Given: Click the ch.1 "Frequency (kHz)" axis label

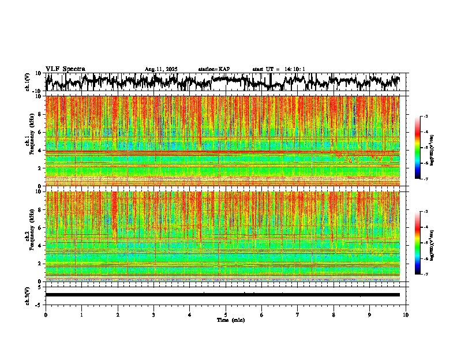Looking at the screenshot, I should tap(32, 134).
